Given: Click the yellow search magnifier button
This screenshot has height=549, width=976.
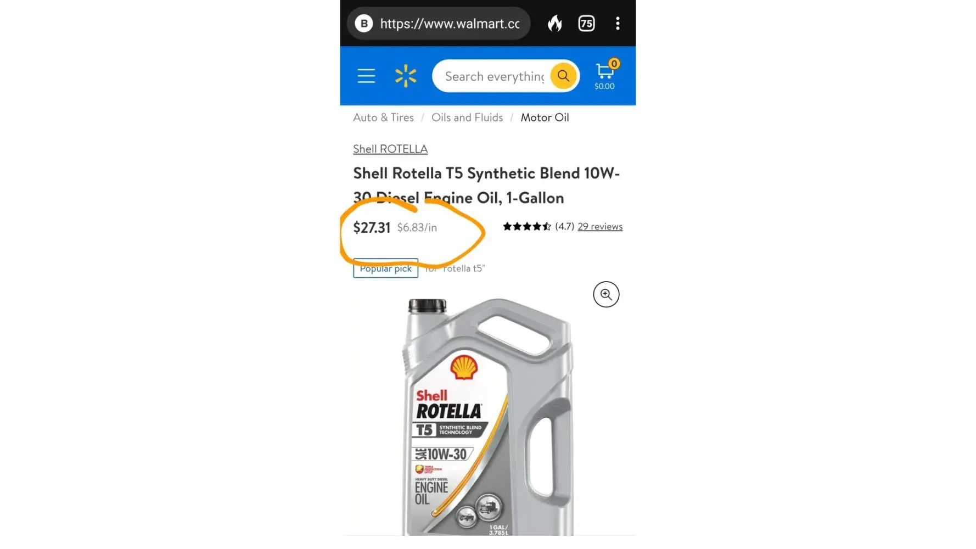Looking at the screenshot, I should 563,76.
